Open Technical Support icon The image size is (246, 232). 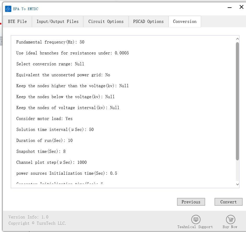point(196,219)
